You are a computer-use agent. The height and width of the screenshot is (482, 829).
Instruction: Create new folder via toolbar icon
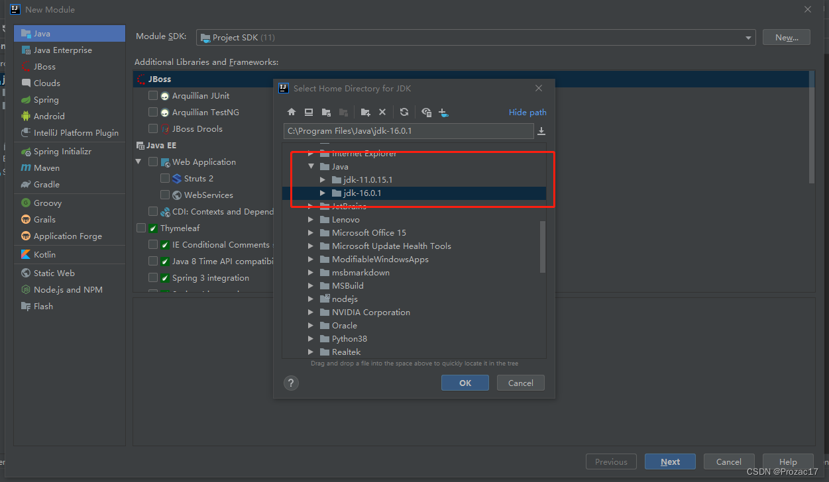coord(365,112)
